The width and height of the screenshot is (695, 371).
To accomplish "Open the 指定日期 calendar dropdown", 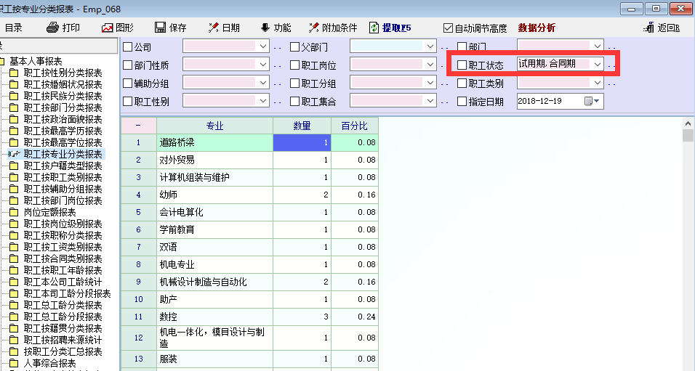I will coord(597,102).
